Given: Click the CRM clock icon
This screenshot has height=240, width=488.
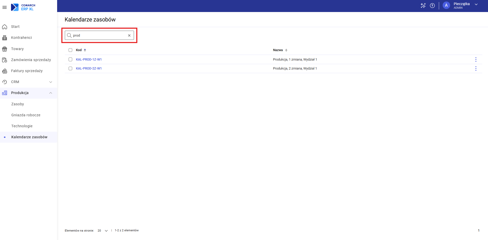Looking at the screenshot, I should click(5, 82).
